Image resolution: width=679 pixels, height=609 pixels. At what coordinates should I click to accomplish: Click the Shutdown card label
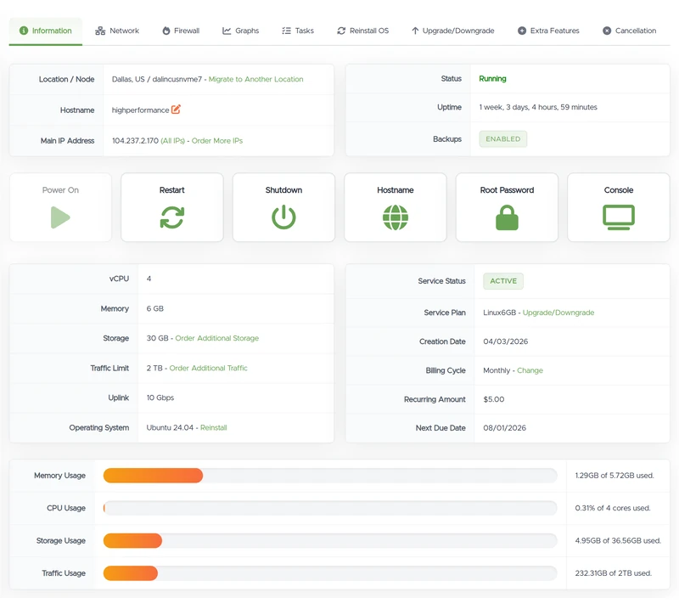pyautogui.click(x=283, y=190)
